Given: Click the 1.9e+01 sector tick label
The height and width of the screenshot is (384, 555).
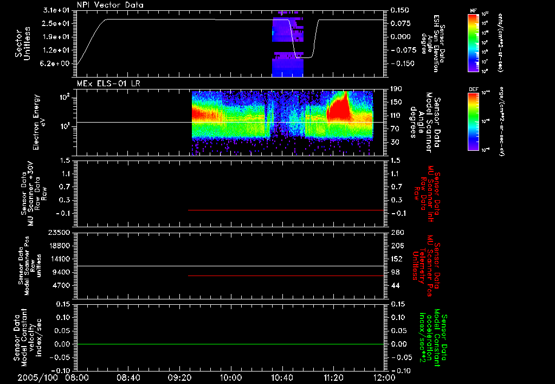Looking at the screenshot, I should coord(56,37).
